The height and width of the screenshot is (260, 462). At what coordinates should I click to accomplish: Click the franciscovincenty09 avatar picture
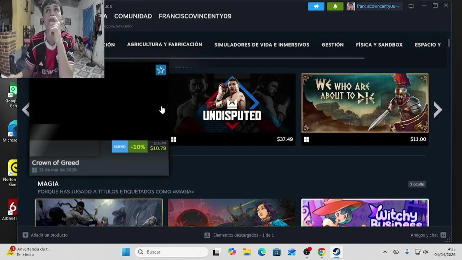(350, 6)
